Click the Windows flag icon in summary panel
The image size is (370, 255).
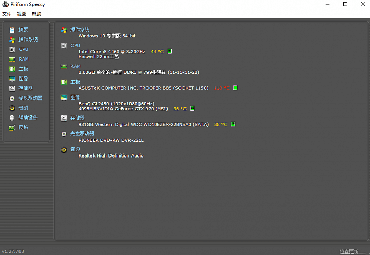tap(64, 30)
